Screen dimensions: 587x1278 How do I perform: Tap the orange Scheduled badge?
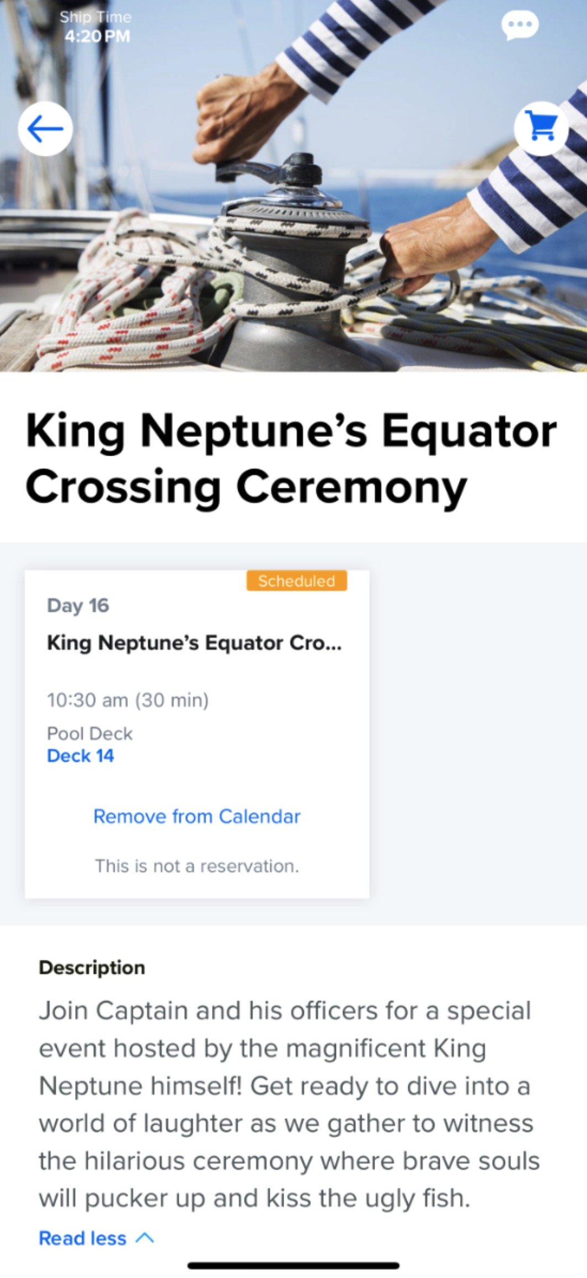coord(296,580)
